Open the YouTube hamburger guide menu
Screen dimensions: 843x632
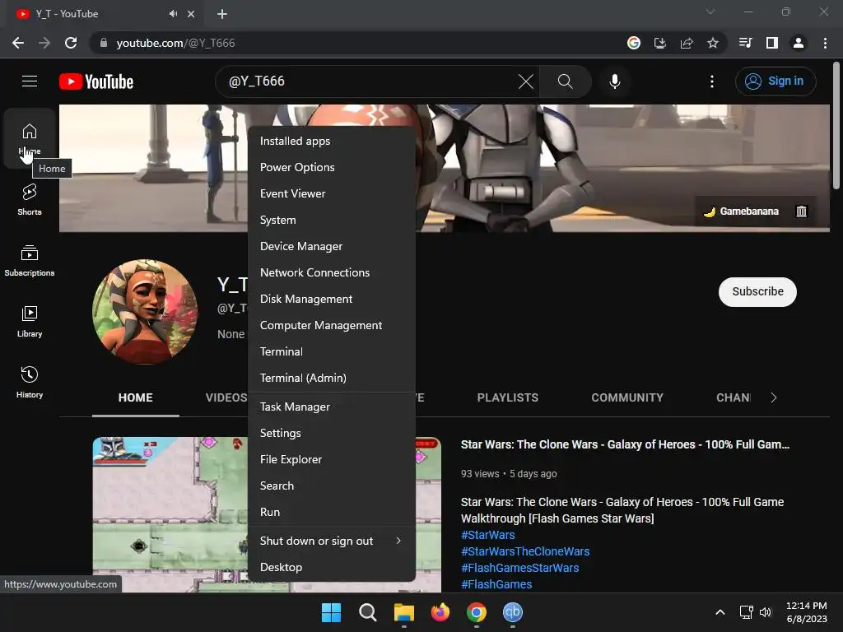click(30, 81)
